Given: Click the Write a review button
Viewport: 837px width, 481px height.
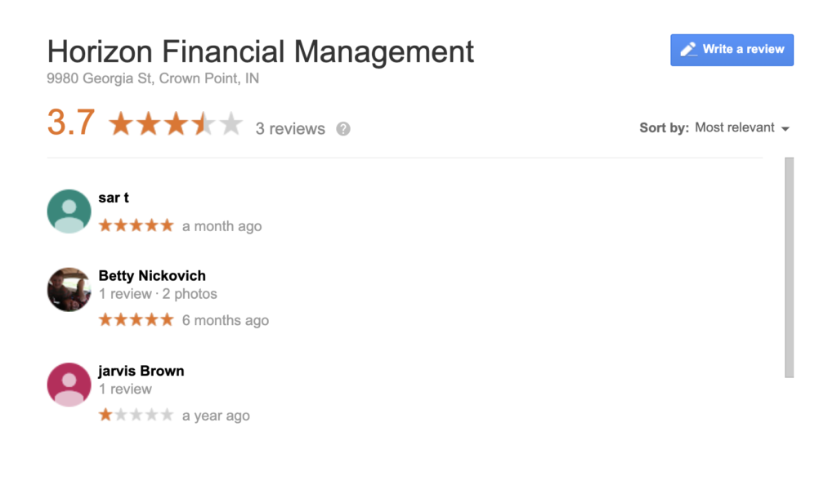Looking at the screenshot, I should tap(732, 50).
